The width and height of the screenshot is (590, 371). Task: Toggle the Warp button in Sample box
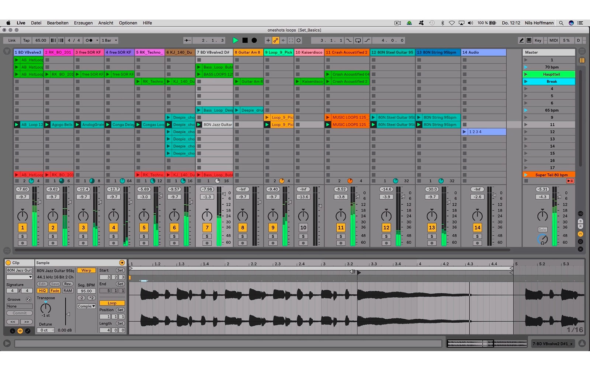pos(86,270)
